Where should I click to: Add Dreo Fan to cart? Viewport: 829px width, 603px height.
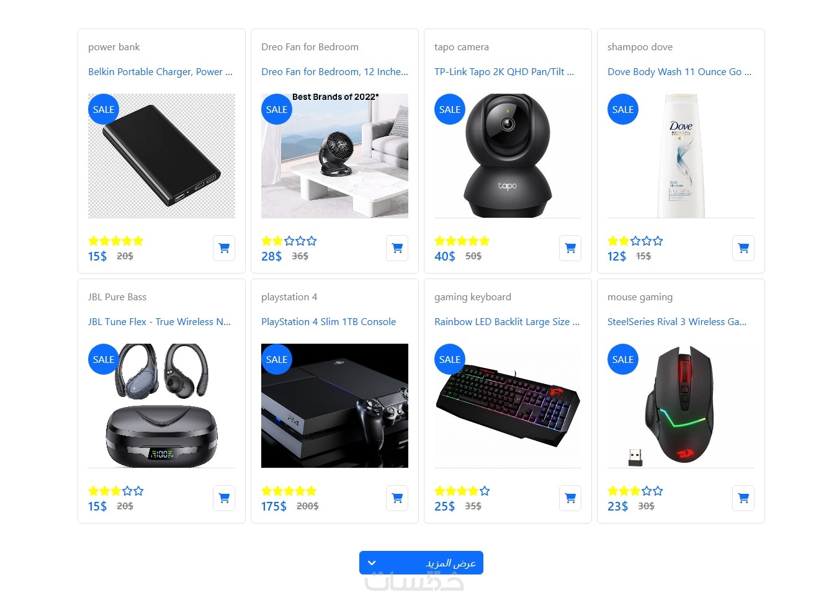pos(397,248)
